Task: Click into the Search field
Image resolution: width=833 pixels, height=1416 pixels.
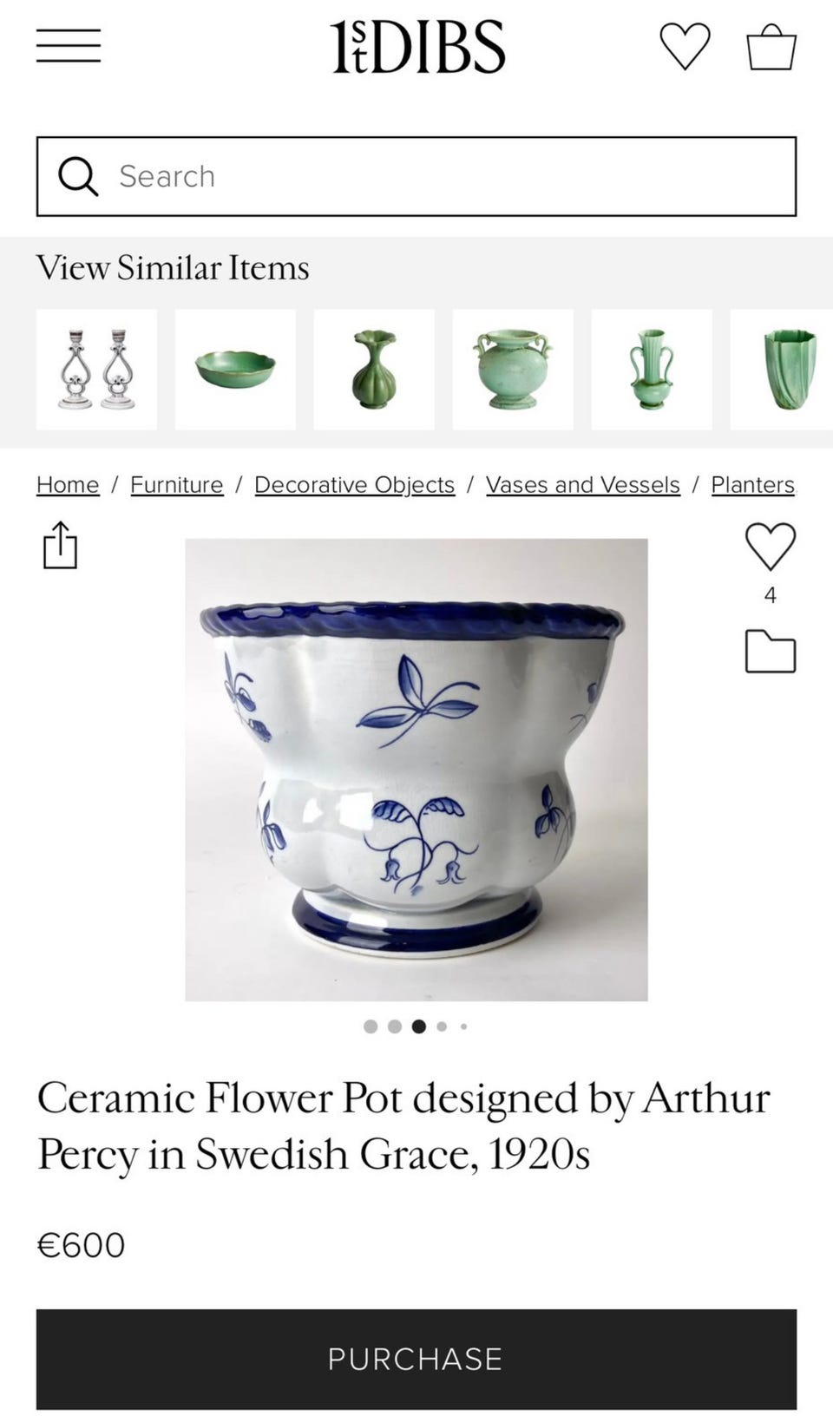Action: [x=416, y=176]
